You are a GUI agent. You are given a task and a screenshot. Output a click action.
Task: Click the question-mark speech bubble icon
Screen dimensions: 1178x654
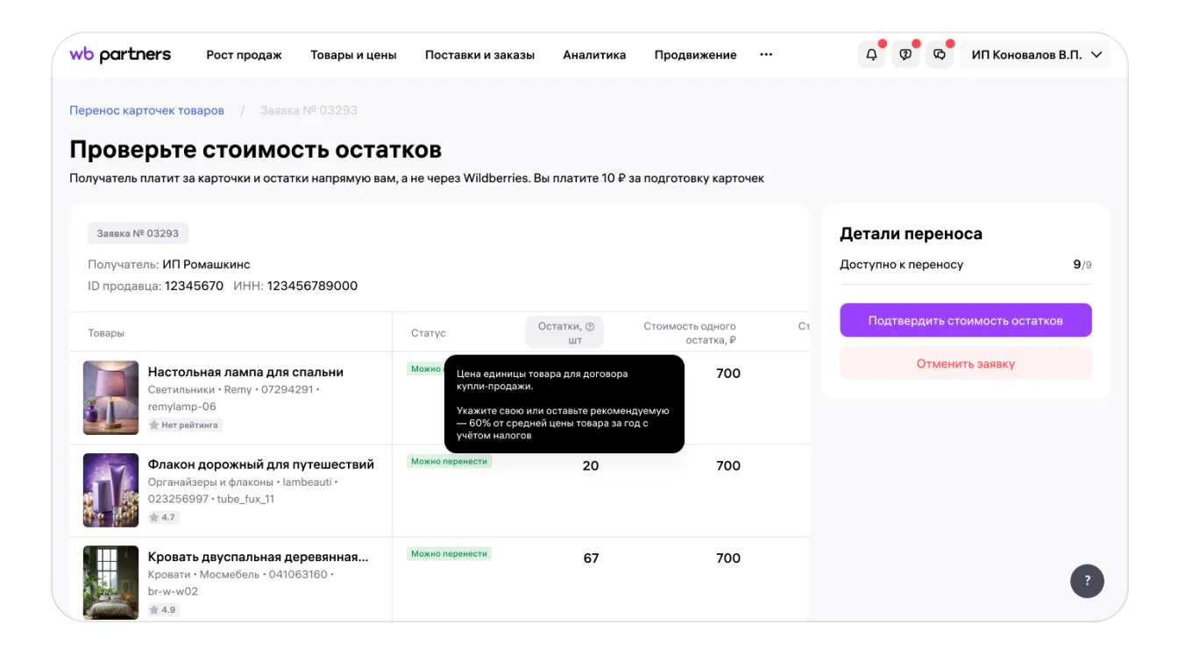(905, 54)
